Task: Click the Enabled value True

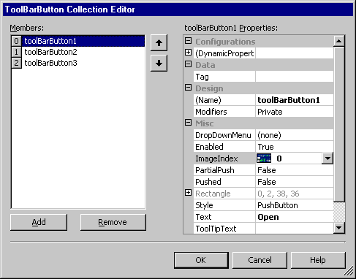Action: coord(295,147)
